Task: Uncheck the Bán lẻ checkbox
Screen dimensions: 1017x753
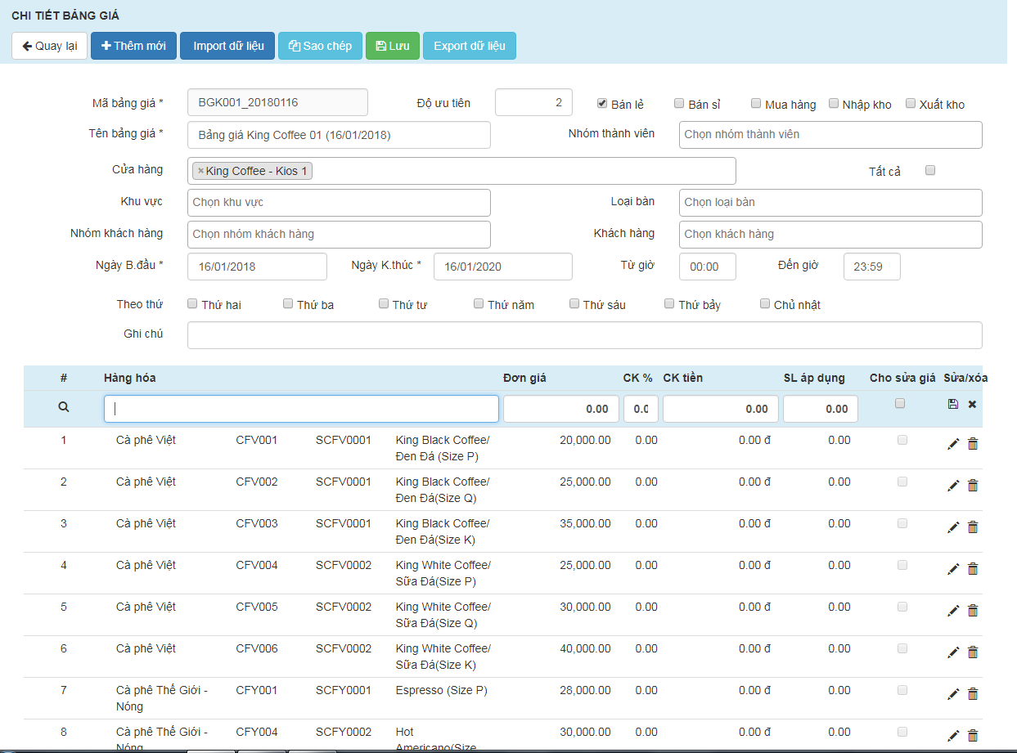Action: [602, 103]
